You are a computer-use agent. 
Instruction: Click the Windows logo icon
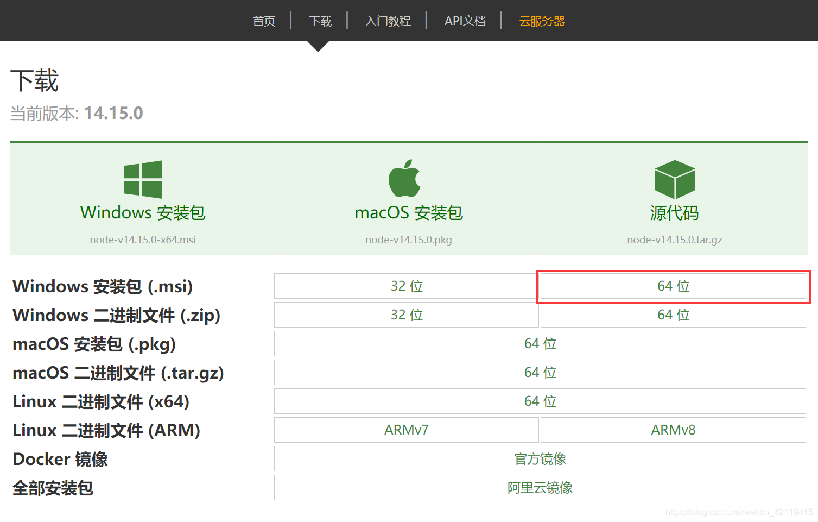[143, 179]
